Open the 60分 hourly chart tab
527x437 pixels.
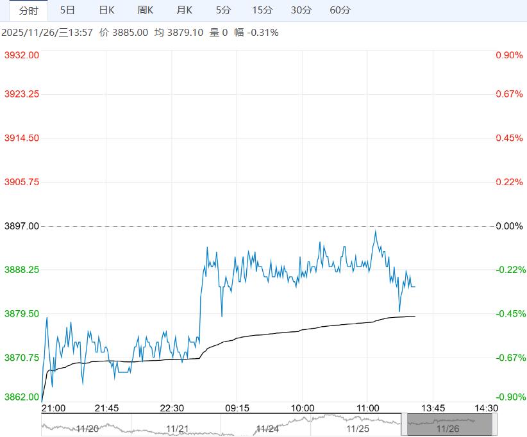[340, 11]
